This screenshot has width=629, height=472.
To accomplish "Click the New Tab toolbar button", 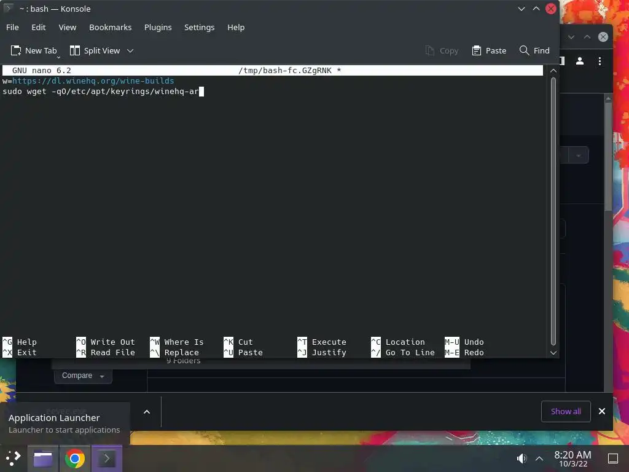I will point(34,50).
